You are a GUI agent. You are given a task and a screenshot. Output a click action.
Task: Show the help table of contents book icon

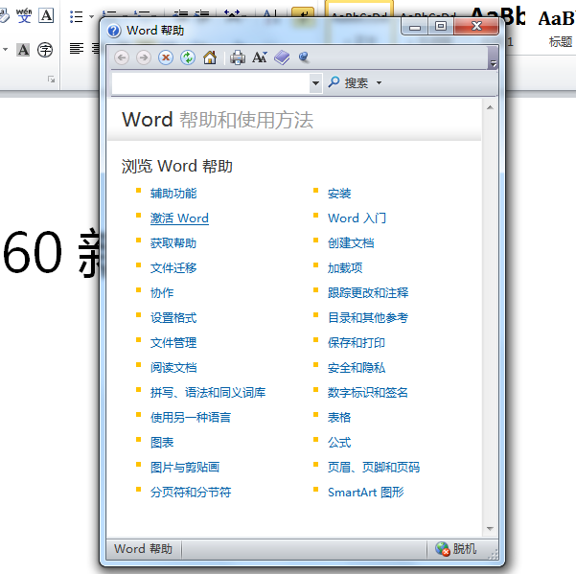click(282, 57)
